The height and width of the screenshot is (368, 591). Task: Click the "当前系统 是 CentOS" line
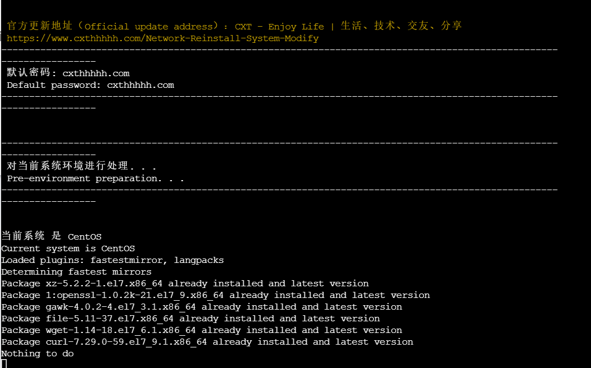(51, 236)
